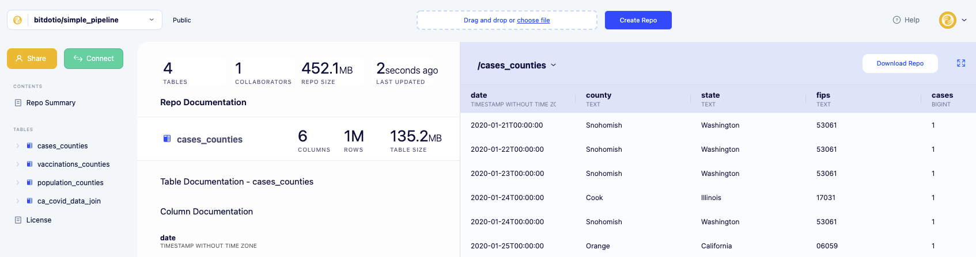Click the fullscreen expand icon

pos(961,63)
